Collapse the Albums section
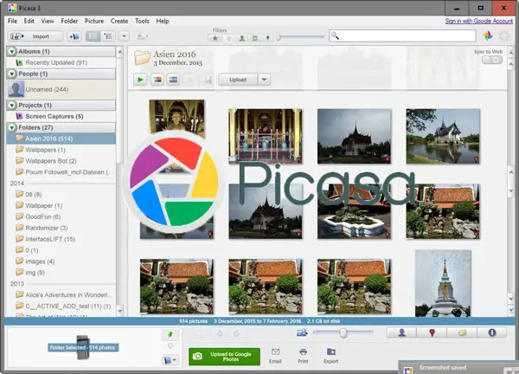 [12, 51]
